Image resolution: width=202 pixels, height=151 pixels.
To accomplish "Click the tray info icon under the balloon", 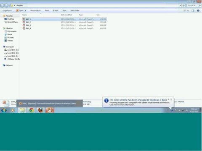I will tap(172, 110).
